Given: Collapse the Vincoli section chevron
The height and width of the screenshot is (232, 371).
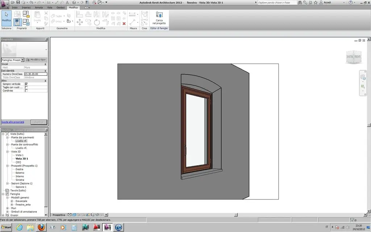Looking at the screenshot, I should [x=45, y=64].
